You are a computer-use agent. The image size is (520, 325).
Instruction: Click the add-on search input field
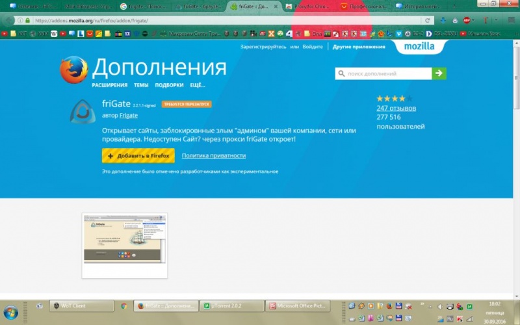[x=383, y=73]
